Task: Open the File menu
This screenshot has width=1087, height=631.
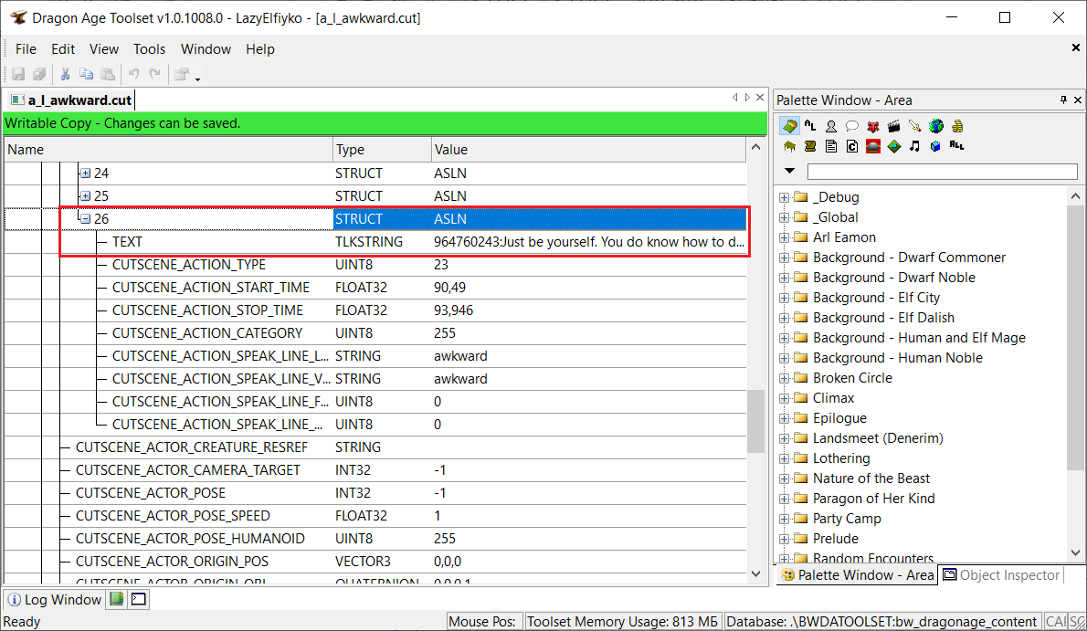Action: click(26, 49)
